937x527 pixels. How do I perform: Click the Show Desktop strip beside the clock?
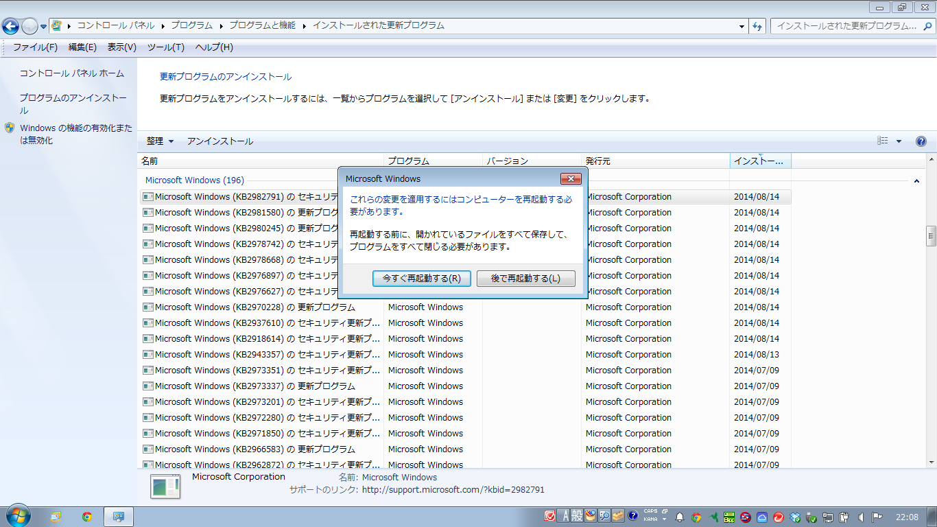click(932, 517)
